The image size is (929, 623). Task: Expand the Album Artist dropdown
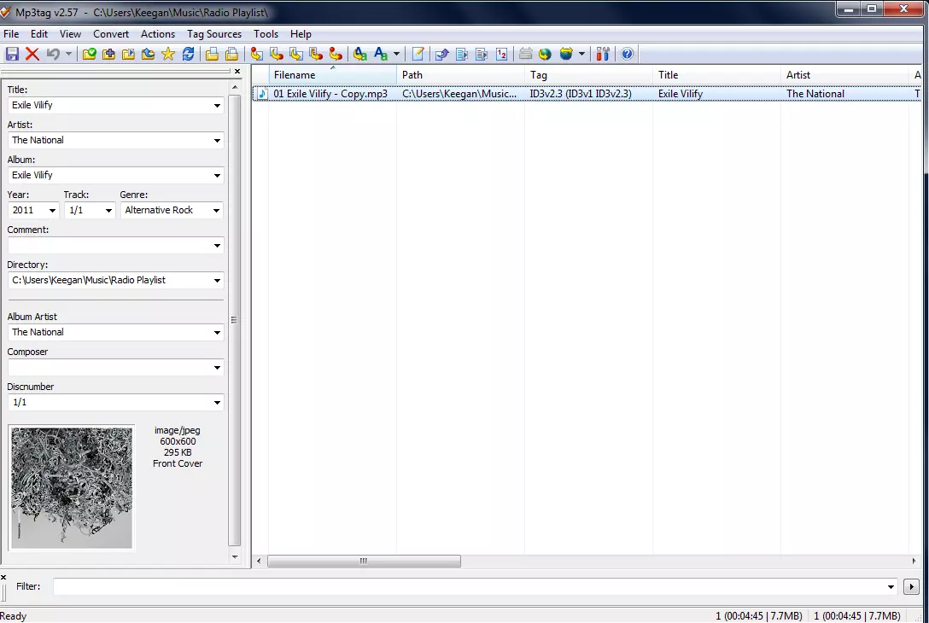point(217,332)
